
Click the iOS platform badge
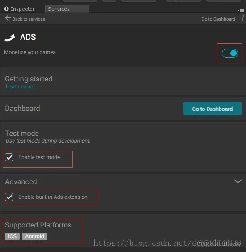[12, 236]
